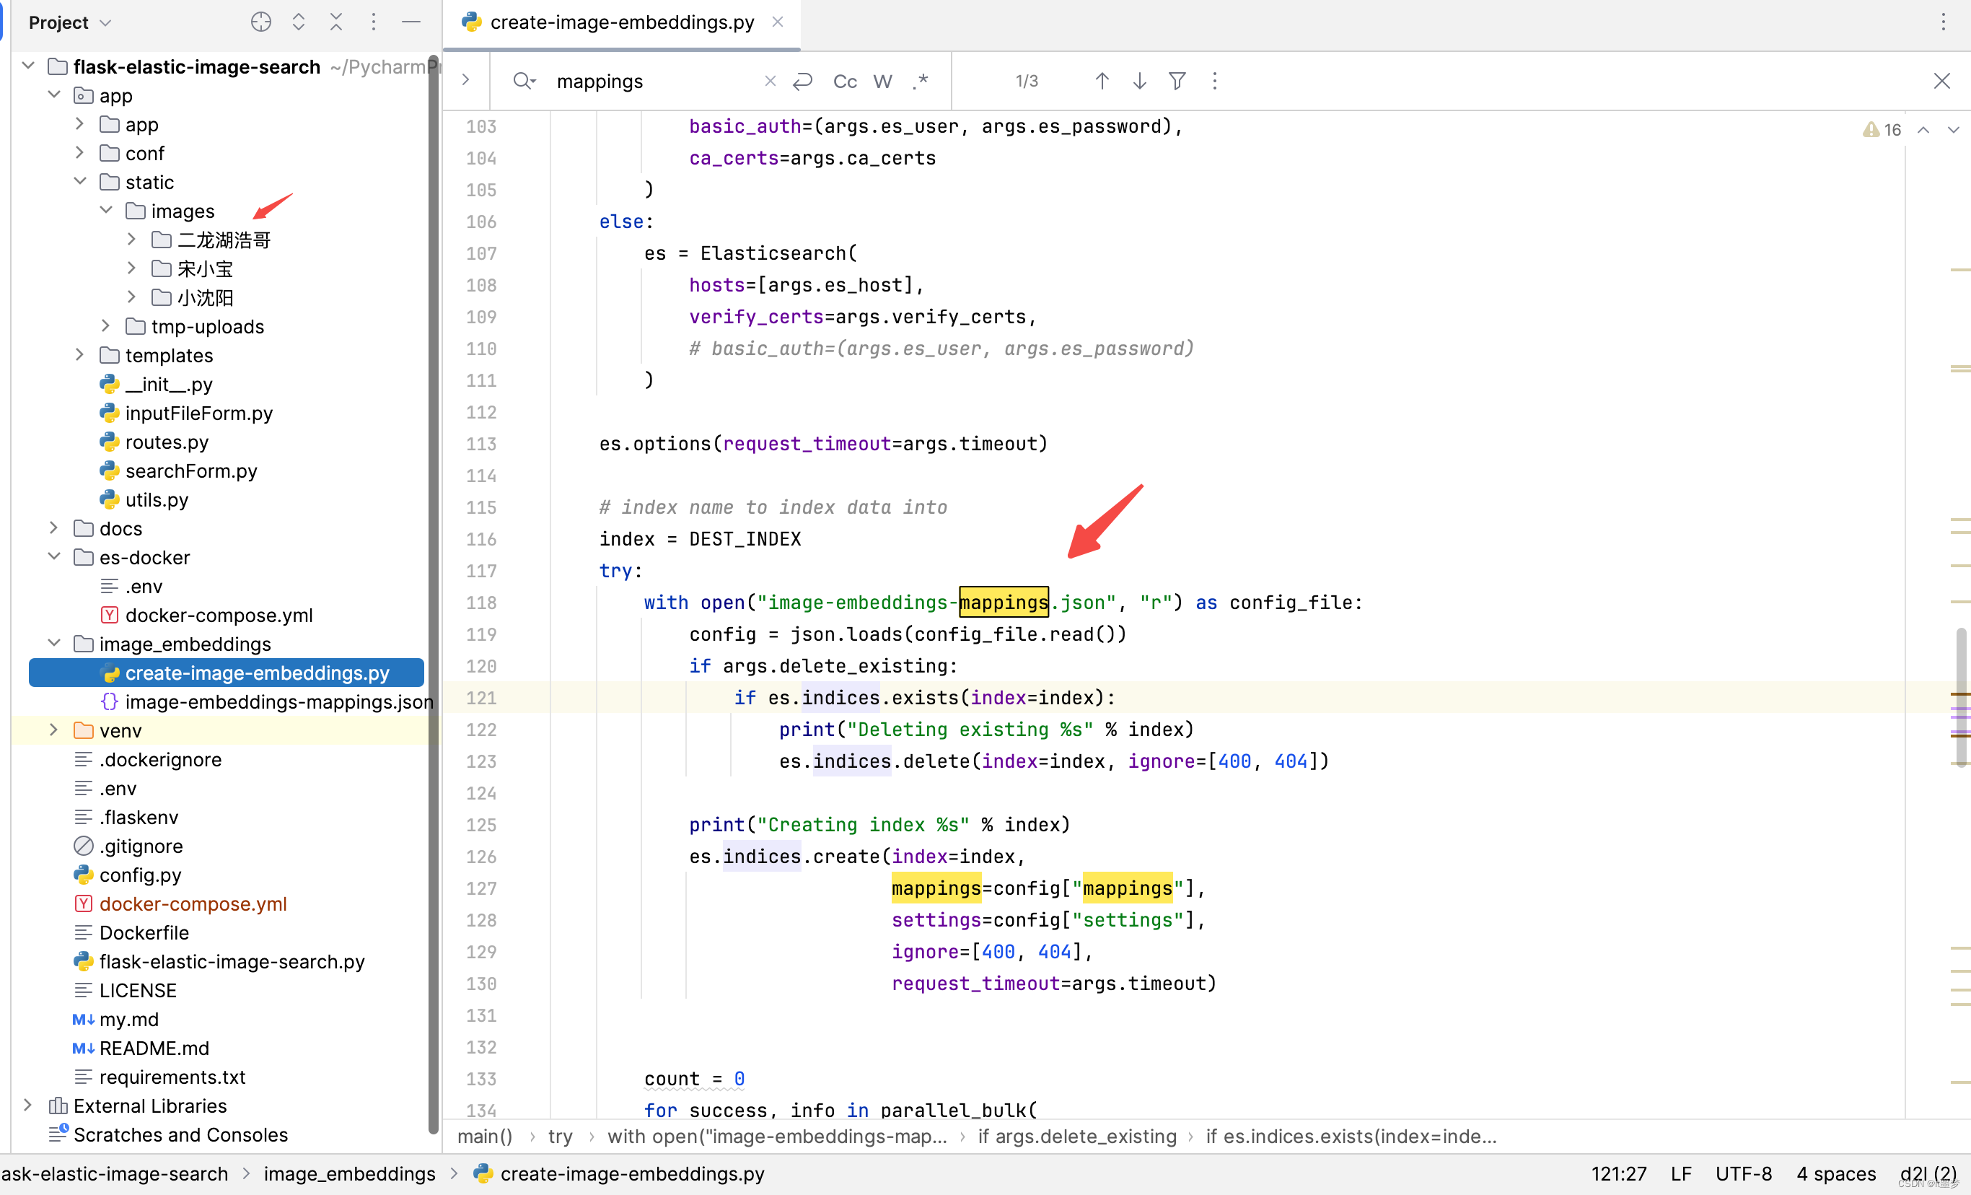Select requirements.txt file

pyautogui.click(x=172, y=1077)
